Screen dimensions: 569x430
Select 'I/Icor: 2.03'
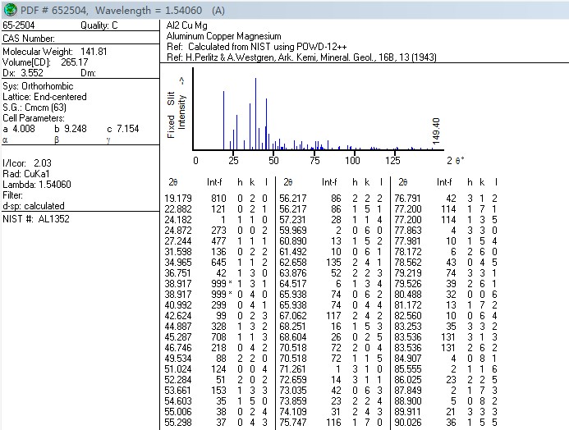(27, 163)
